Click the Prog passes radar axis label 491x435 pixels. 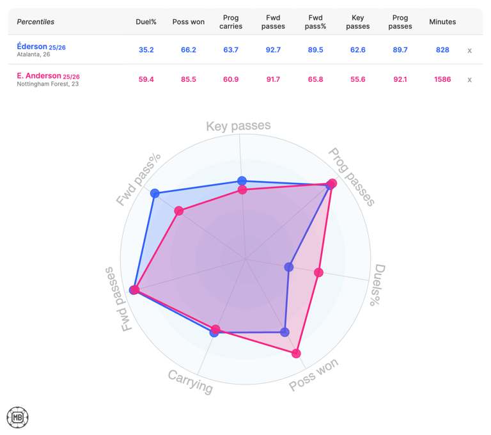(351, 177)
